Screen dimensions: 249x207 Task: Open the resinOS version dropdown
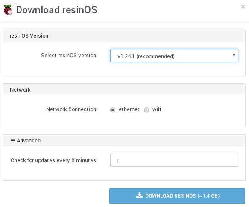[x=174, y=55]
